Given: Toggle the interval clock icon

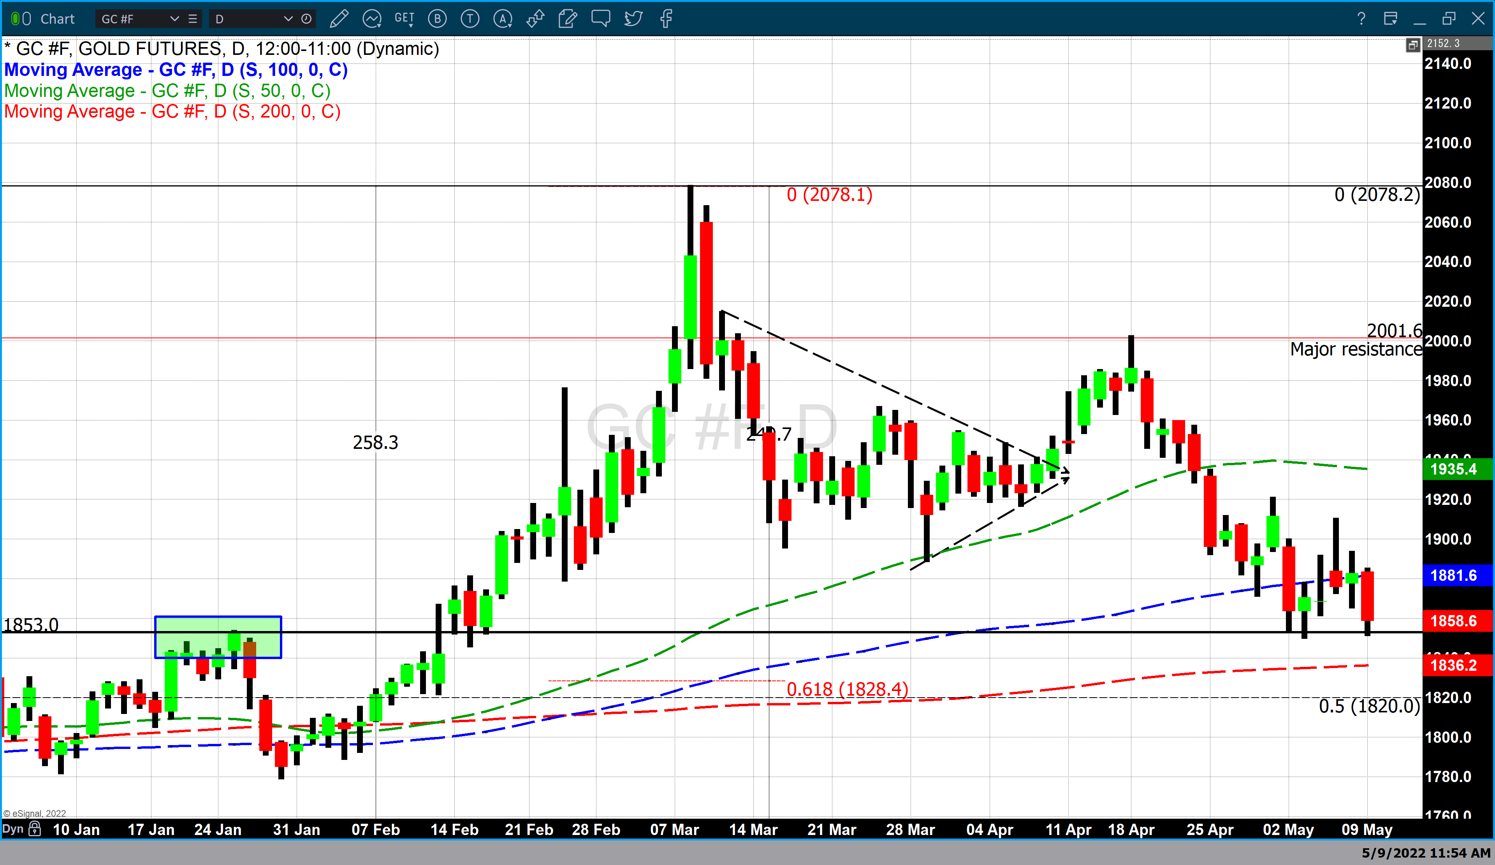Looking at the screenshot, I should point(306,19).
